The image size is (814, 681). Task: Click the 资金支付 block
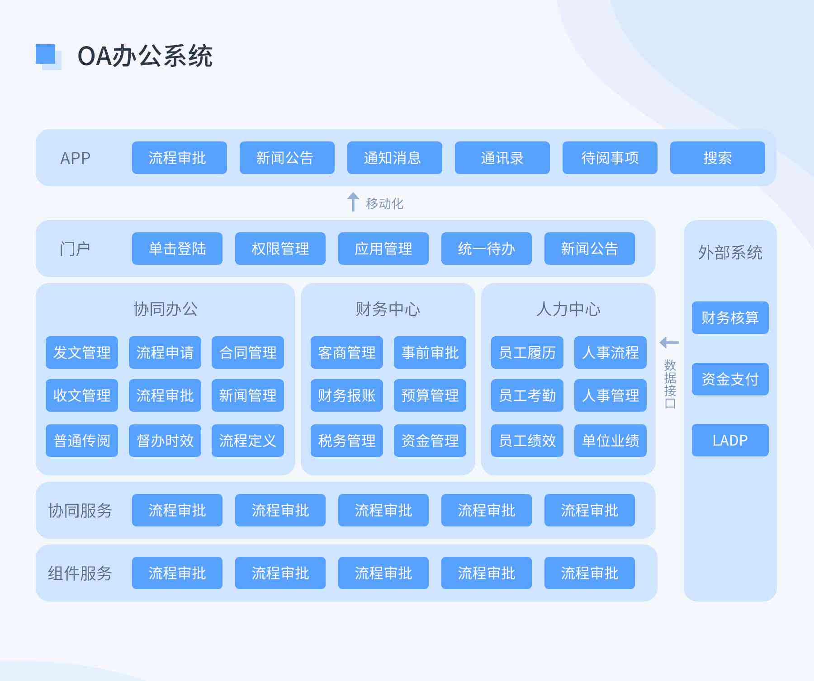[730, 379]
